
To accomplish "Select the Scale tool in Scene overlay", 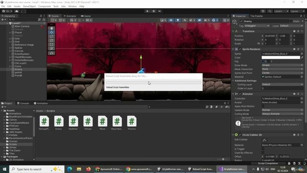I will (x=51, y=40).
